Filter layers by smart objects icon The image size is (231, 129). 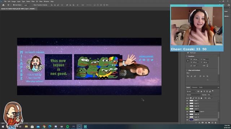click(210, 91)
